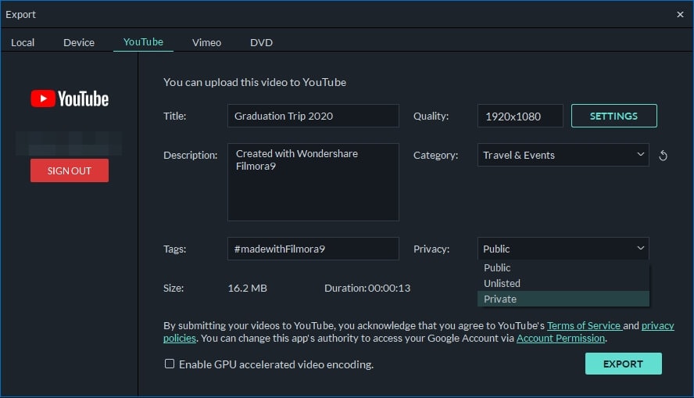
Task: Choose Unlisted from privacy list
Action: 502,283
